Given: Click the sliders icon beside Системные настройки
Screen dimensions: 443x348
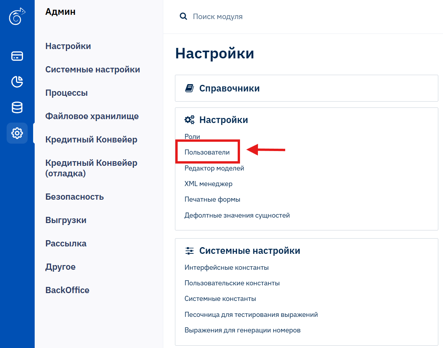Looking at the screenshot, I should (x=189, y=251).
